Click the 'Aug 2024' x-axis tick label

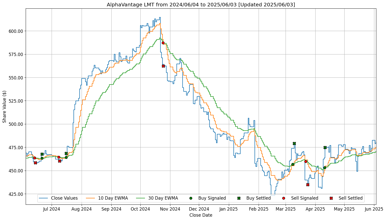(x=82, y=209)
